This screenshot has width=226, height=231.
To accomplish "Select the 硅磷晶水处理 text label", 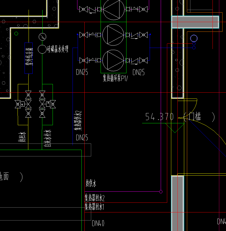I will (x=58, y=49).
